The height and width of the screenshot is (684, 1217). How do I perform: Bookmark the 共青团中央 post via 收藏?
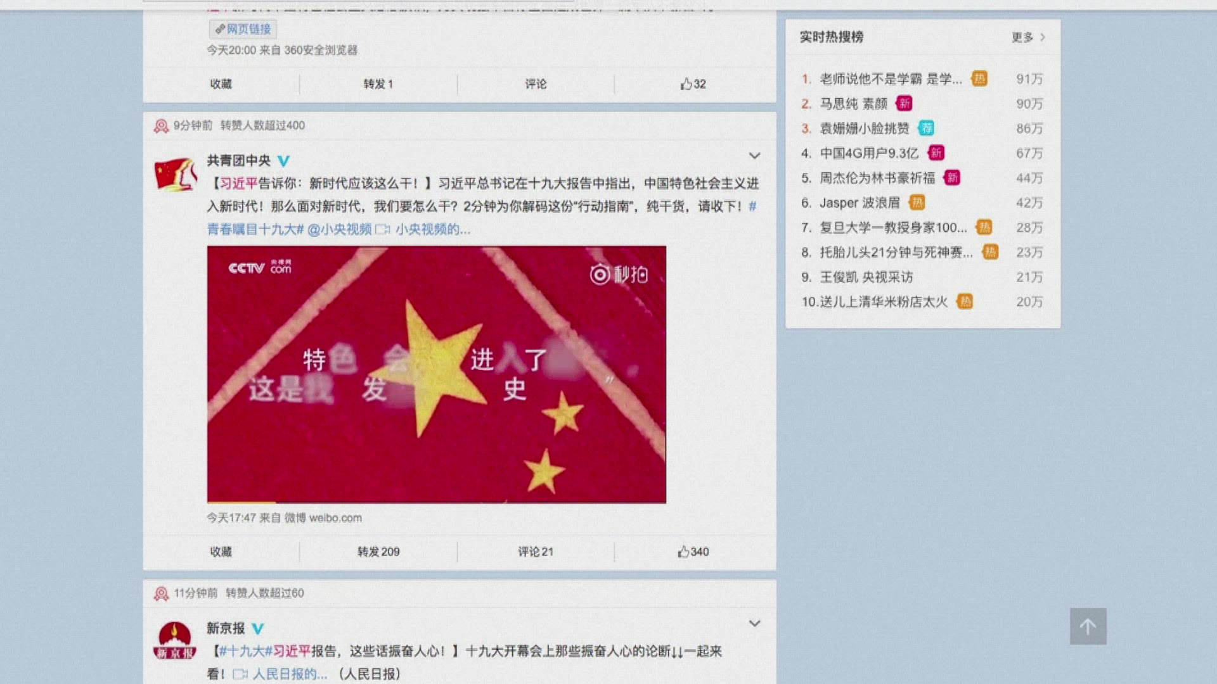coord(221,552)
